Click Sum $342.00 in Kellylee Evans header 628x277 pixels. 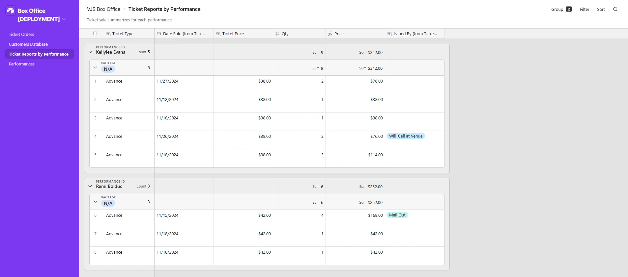[x=371, y=52]
